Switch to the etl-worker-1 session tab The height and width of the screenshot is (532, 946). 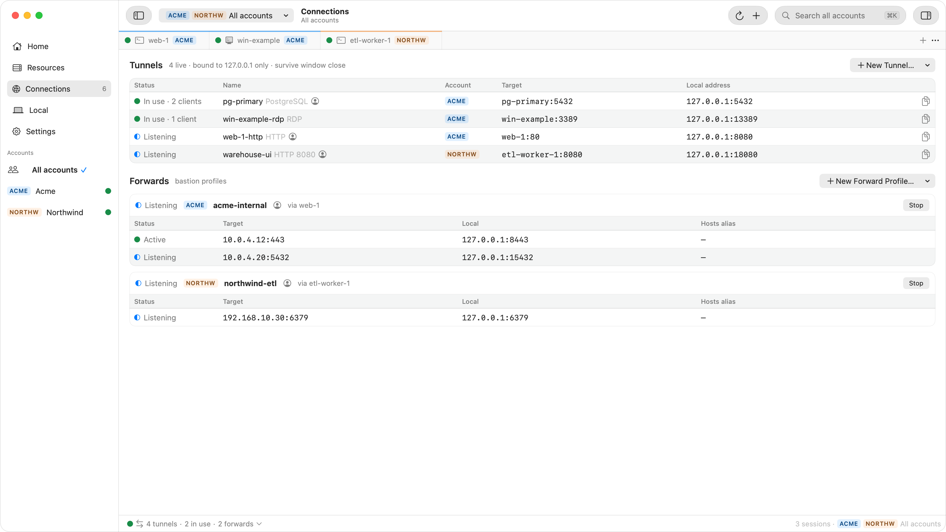[x=381, y=40]
